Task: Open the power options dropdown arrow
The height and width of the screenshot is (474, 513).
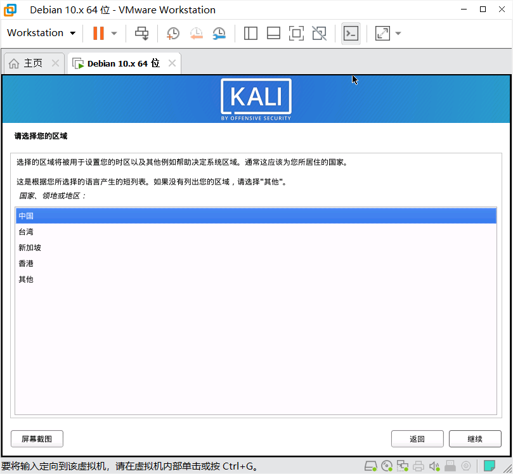Action: 114,33
